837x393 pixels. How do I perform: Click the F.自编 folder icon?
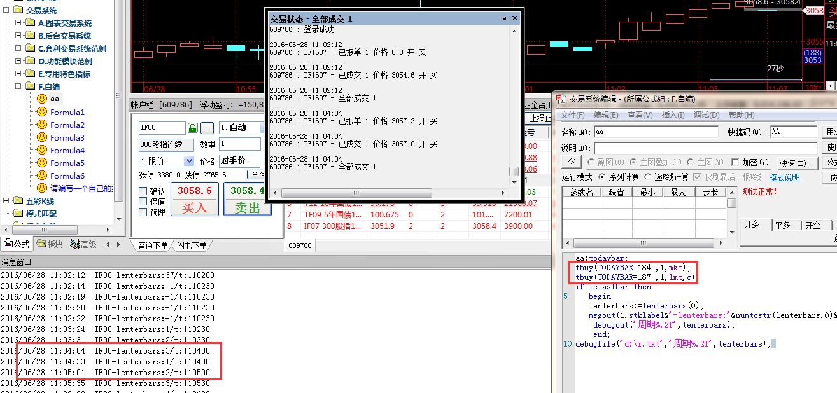coord(30,86)
